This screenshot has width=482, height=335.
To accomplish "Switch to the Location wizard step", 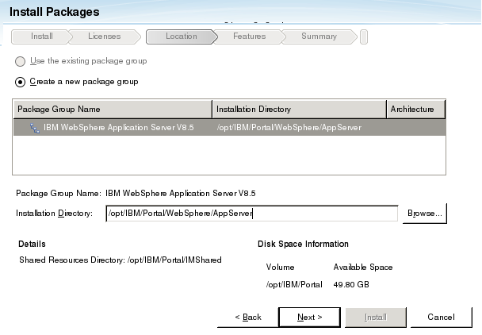I will click(181, 37).
